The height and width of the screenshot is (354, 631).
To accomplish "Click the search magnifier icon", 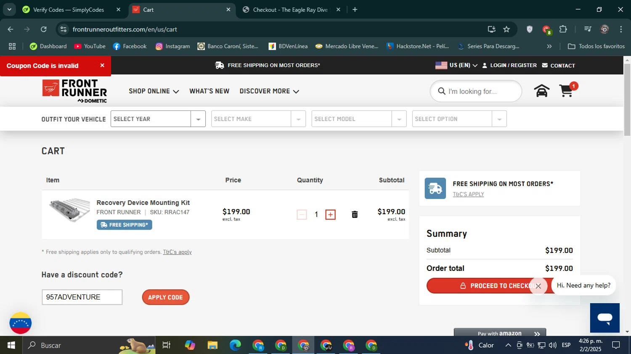I will (x=442, y=91).
